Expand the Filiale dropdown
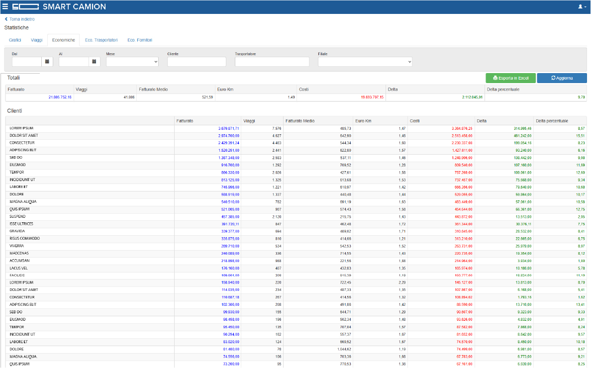The width and height of the screenshot is (591, 368). 365,61
